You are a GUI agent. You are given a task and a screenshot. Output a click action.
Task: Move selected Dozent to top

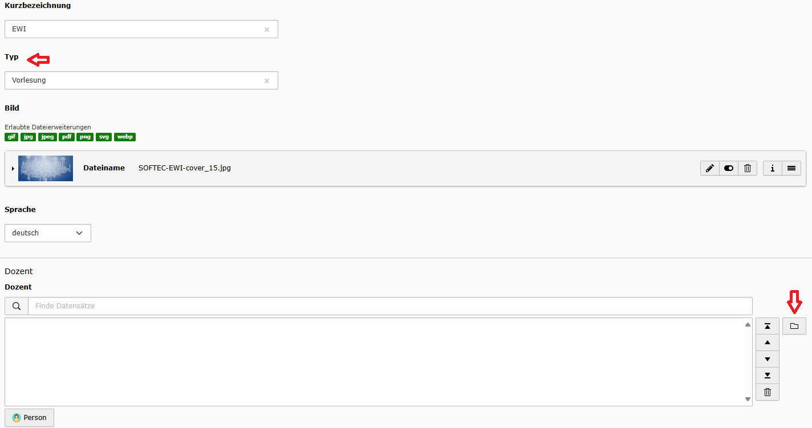[768, 326]
